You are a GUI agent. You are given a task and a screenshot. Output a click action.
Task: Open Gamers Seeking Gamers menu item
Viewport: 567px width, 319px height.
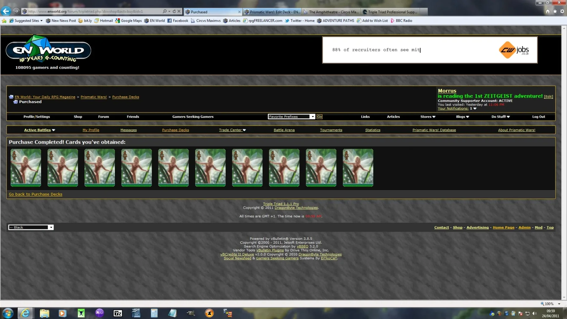point(193,117)
